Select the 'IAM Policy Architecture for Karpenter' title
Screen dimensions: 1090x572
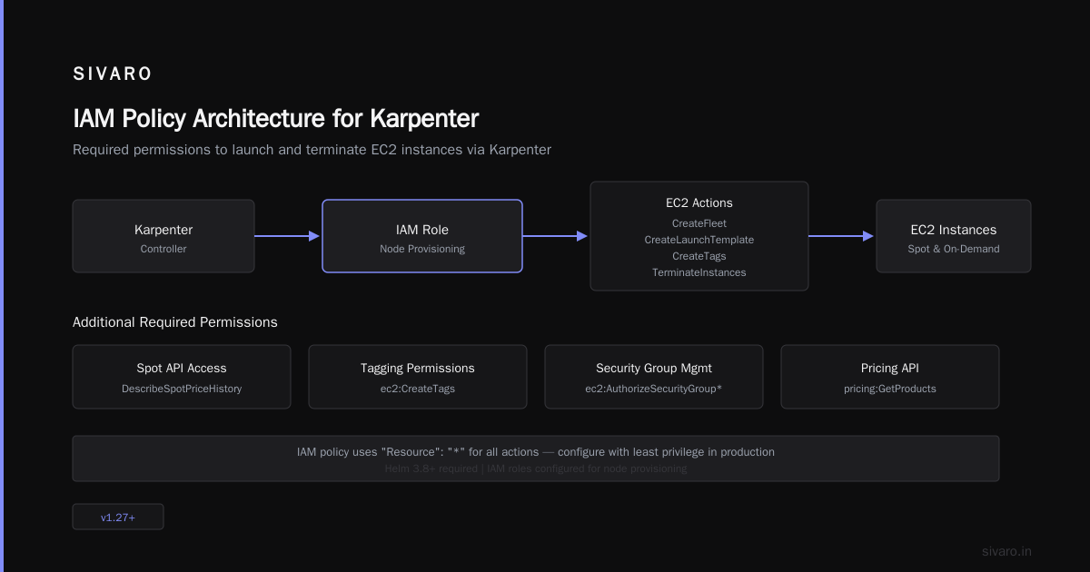pyautogui.click(x=275, y=119)
